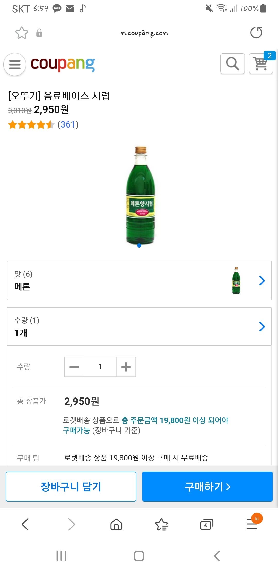Tap the 장바구니 담기 button
Image resolution: width=278 pixels, height=573 pixels.
coord(71,487)
